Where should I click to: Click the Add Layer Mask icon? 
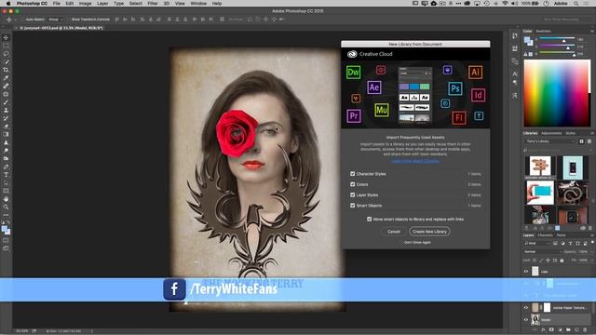(x=551, y=329)
